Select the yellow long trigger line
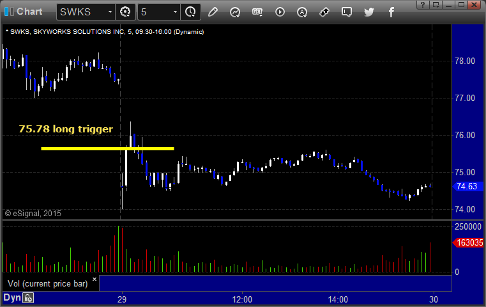486x307 pixels. 107,148
